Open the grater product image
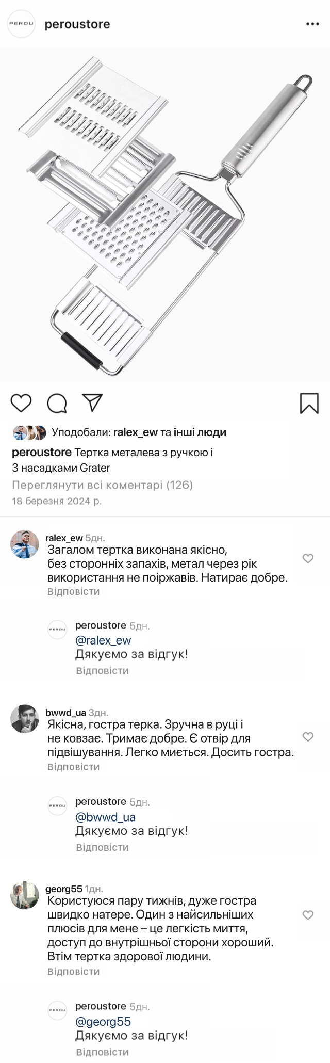This screenshot has width=330, height=1063. tap(165, 214)
